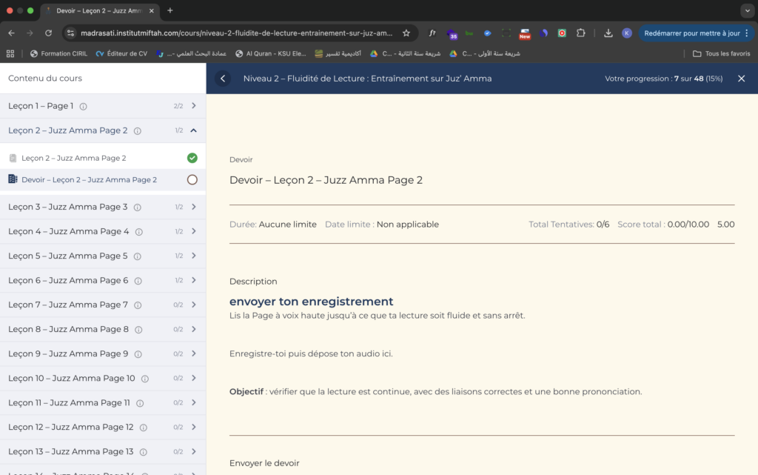Screen dimensions: 758x475
Task: Click the back arrow in course header
Action: point(223,79)
